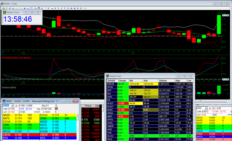
Task: Set chart interval to 5 minutes
Action: [65, 8]
